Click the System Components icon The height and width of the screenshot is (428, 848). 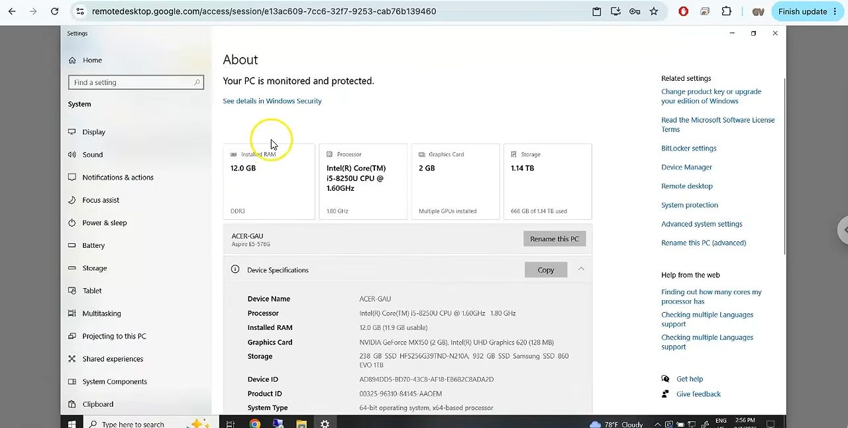[72, 382]
